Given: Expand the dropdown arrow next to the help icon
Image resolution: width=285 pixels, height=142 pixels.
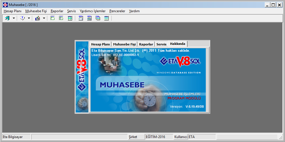Looking at the screenshot, I should coord(29,18).
